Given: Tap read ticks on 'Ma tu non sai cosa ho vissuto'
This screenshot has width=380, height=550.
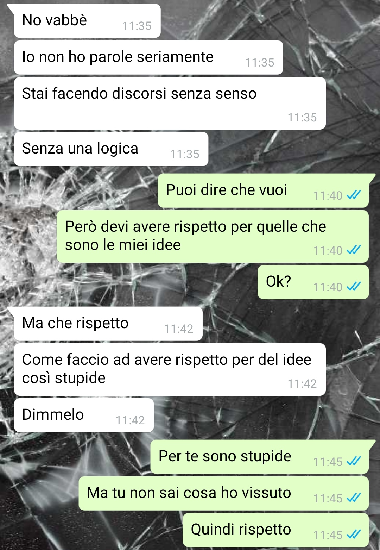Looking at the screenshot, I should (354, 498).
